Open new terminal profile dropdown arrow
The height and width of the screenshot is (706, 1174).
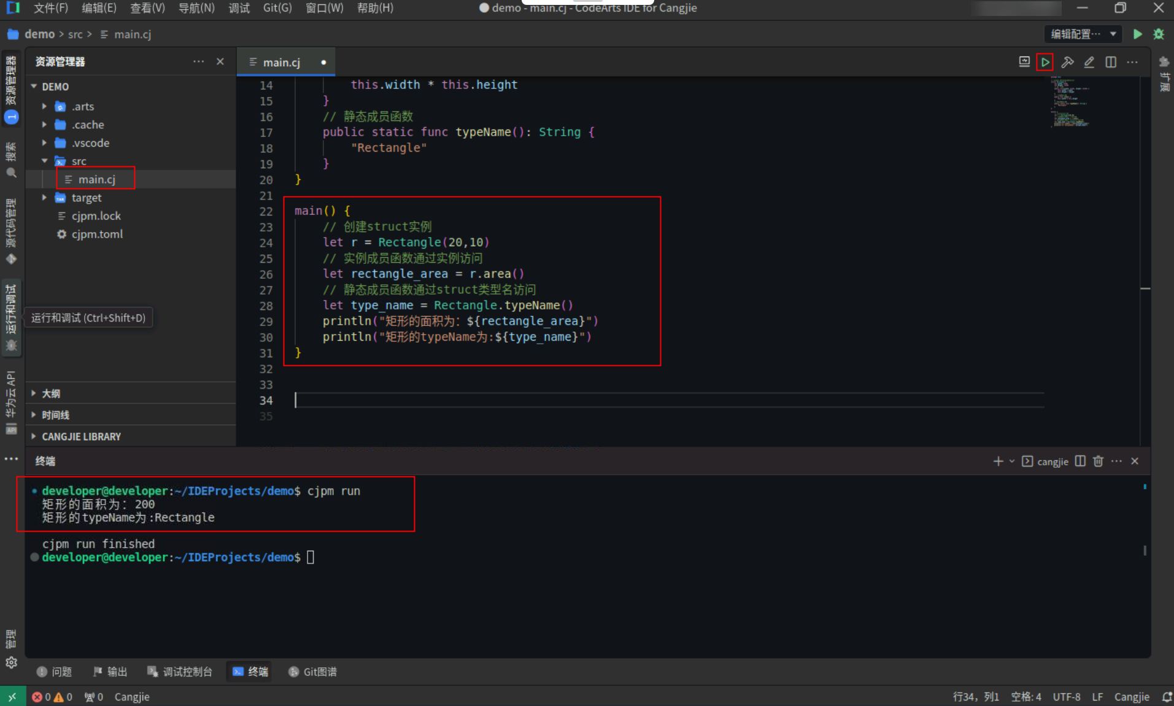click(1012, 461)
